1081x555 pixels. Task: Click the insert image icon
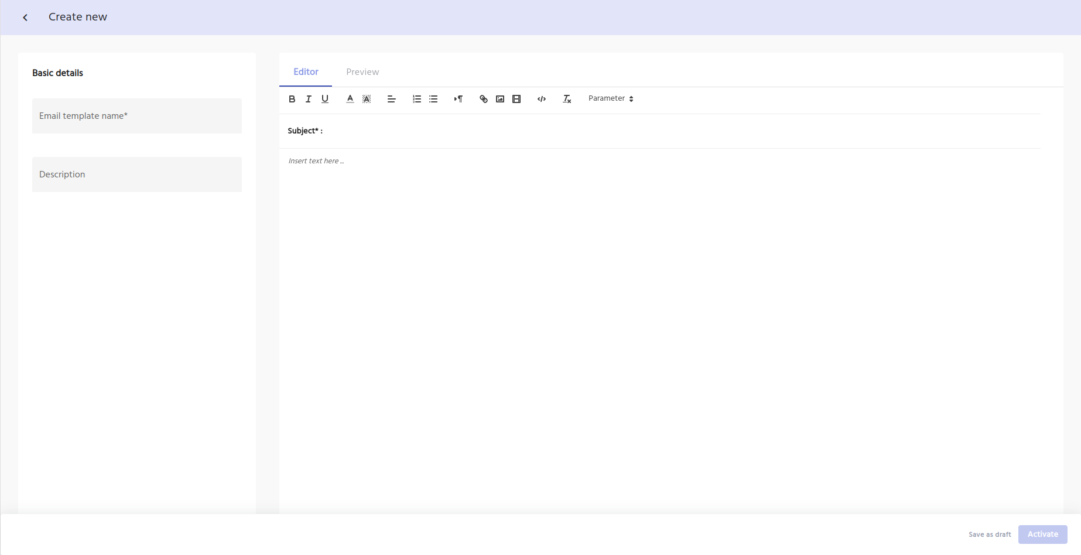click(x=500, y=99)
